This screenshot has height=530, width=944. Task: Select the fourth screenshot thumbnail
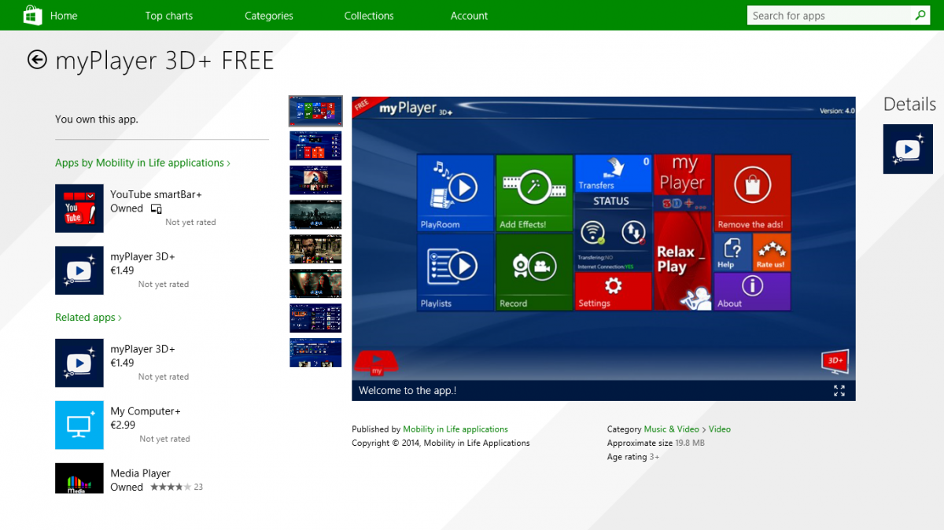pyautogui.click(x=315, y=215)
